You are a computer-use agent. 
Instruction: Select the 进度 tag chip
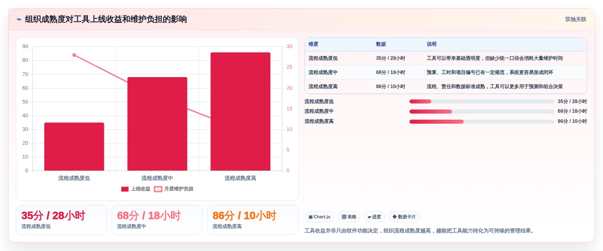[x=374, y=217]
